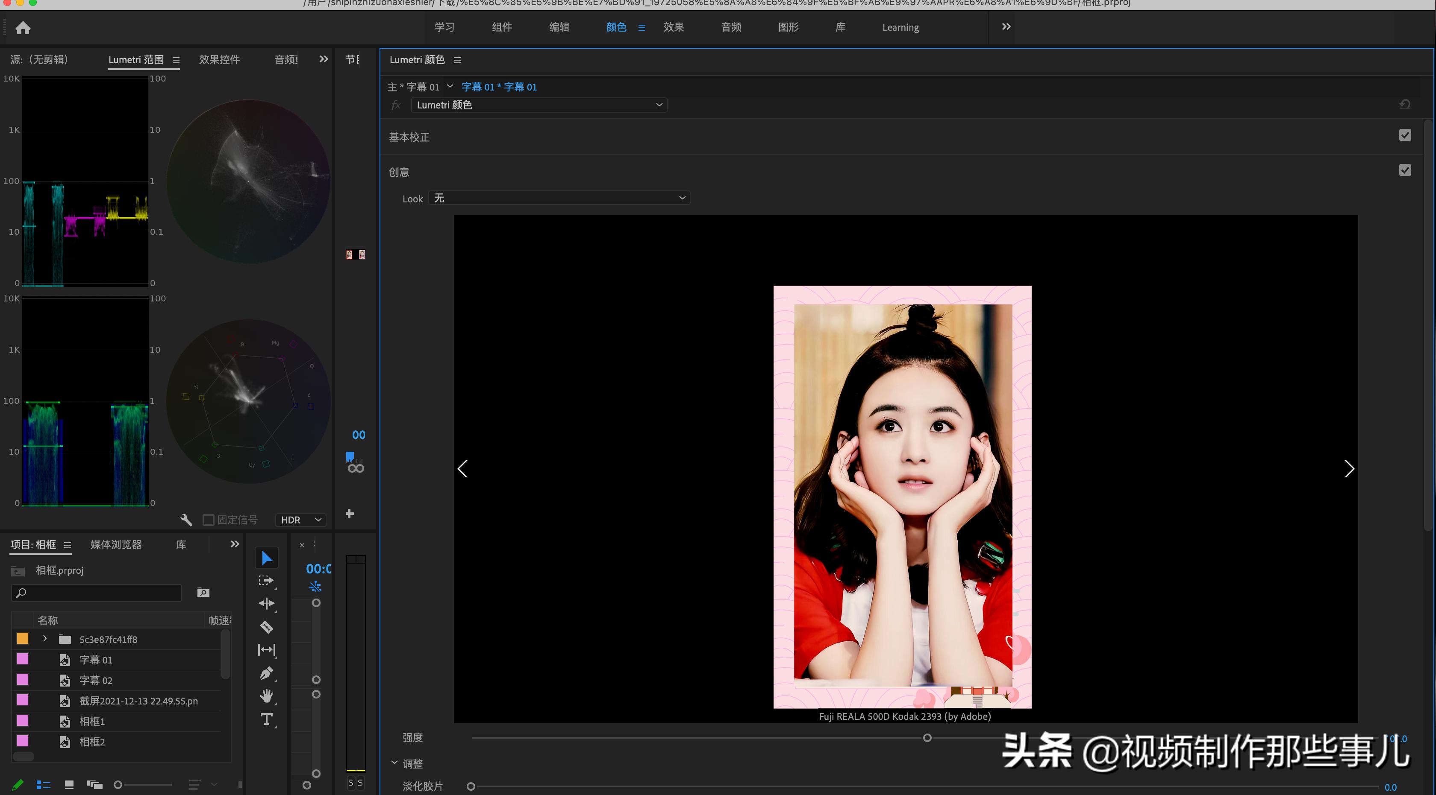
Task: Disable the 创意 section checkbox
Action: point(1405,170)
